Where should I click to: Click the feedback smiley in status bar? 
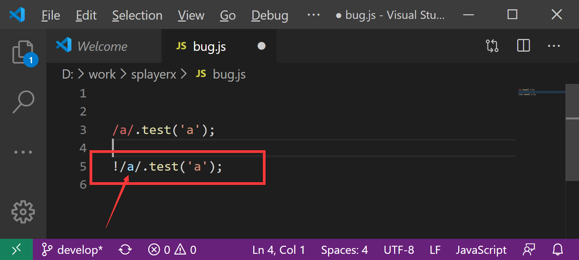529,250
